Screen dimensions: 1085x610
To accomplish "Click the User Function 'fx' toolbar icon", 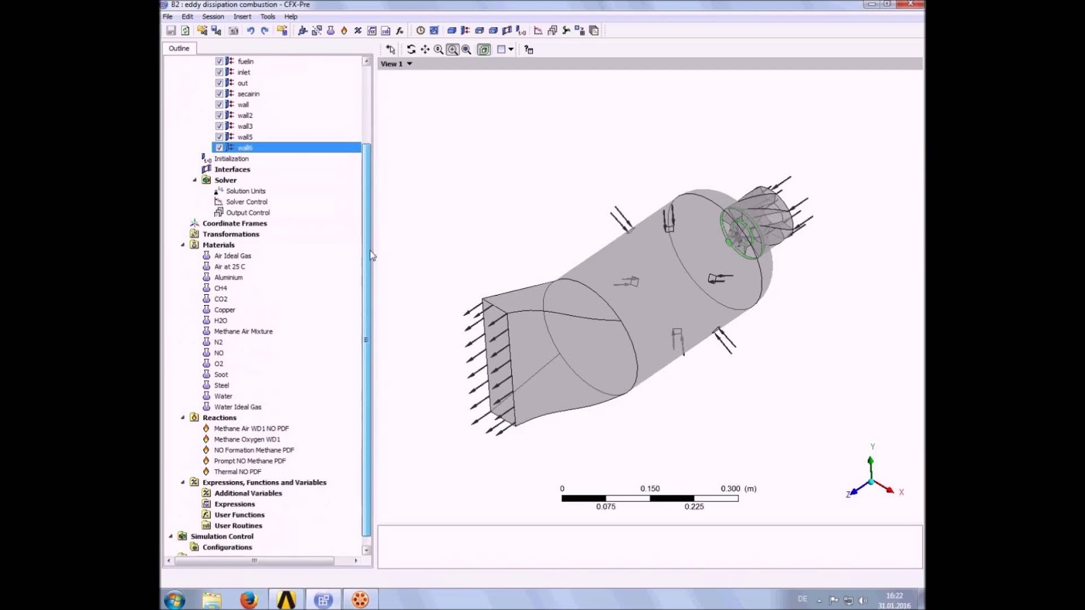I will (399, 30).
